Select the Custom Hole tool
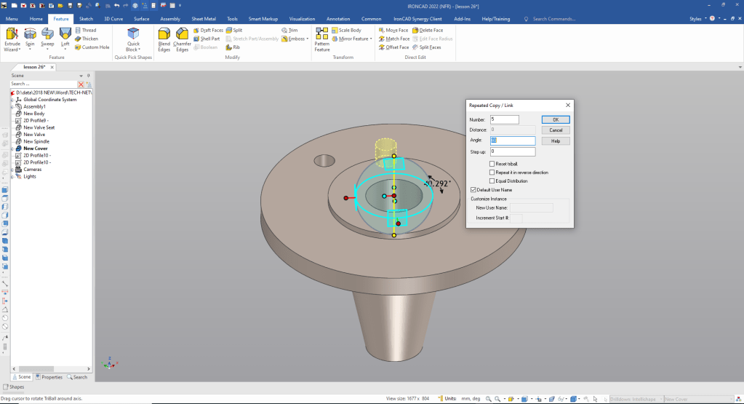Viewport: 744px width, 404px height. [x=91, y=47]
